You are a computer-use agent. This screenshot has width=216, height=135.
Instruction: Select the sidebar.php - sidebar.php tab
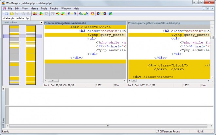pos(16,18)
